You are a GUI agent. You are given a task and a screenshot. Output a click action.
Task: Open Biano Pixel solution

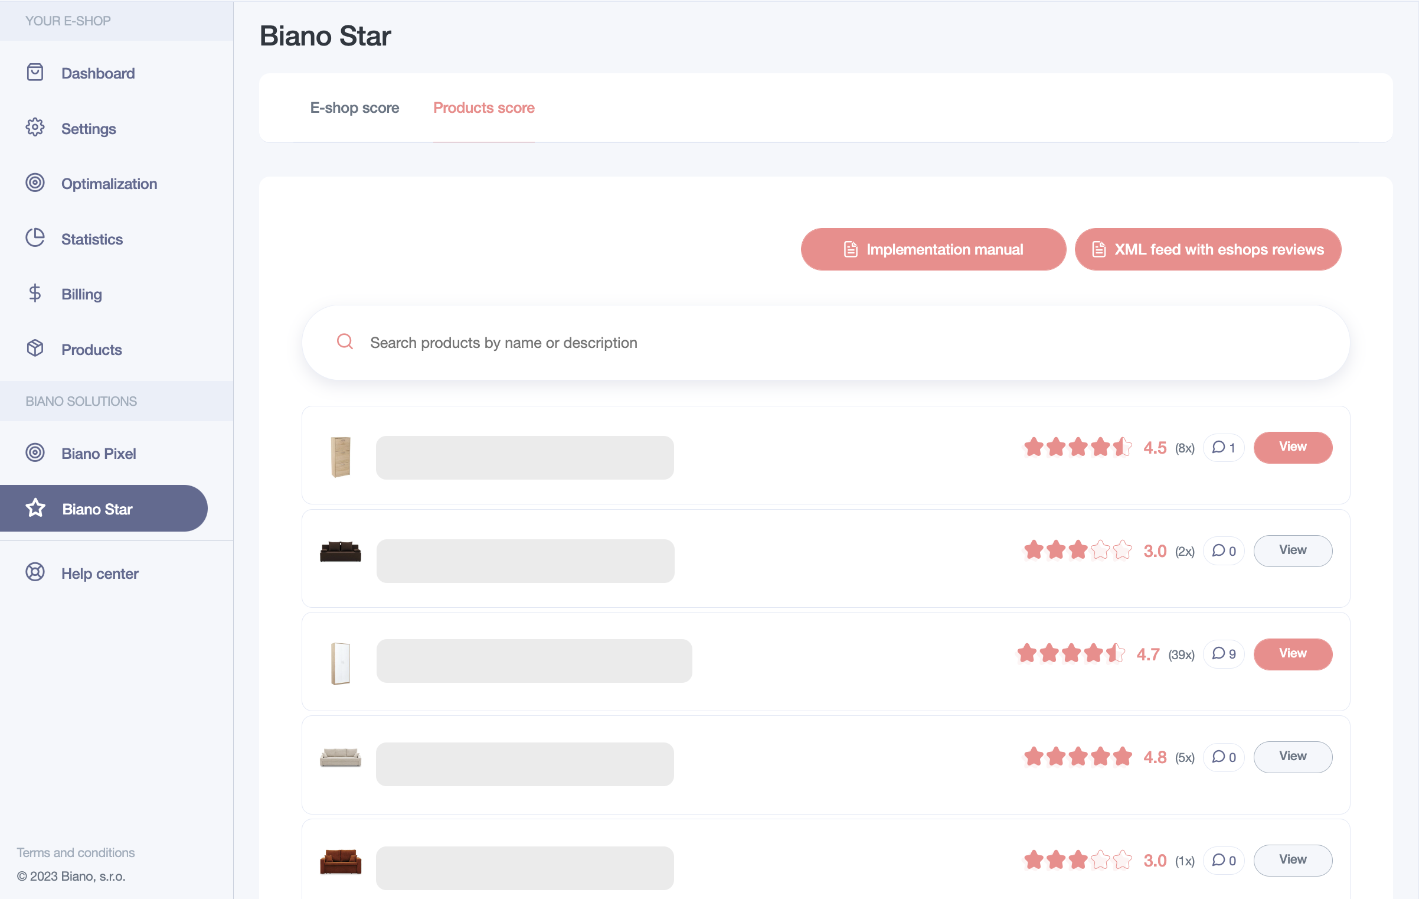pyautogui.click(x=99, y=454)
